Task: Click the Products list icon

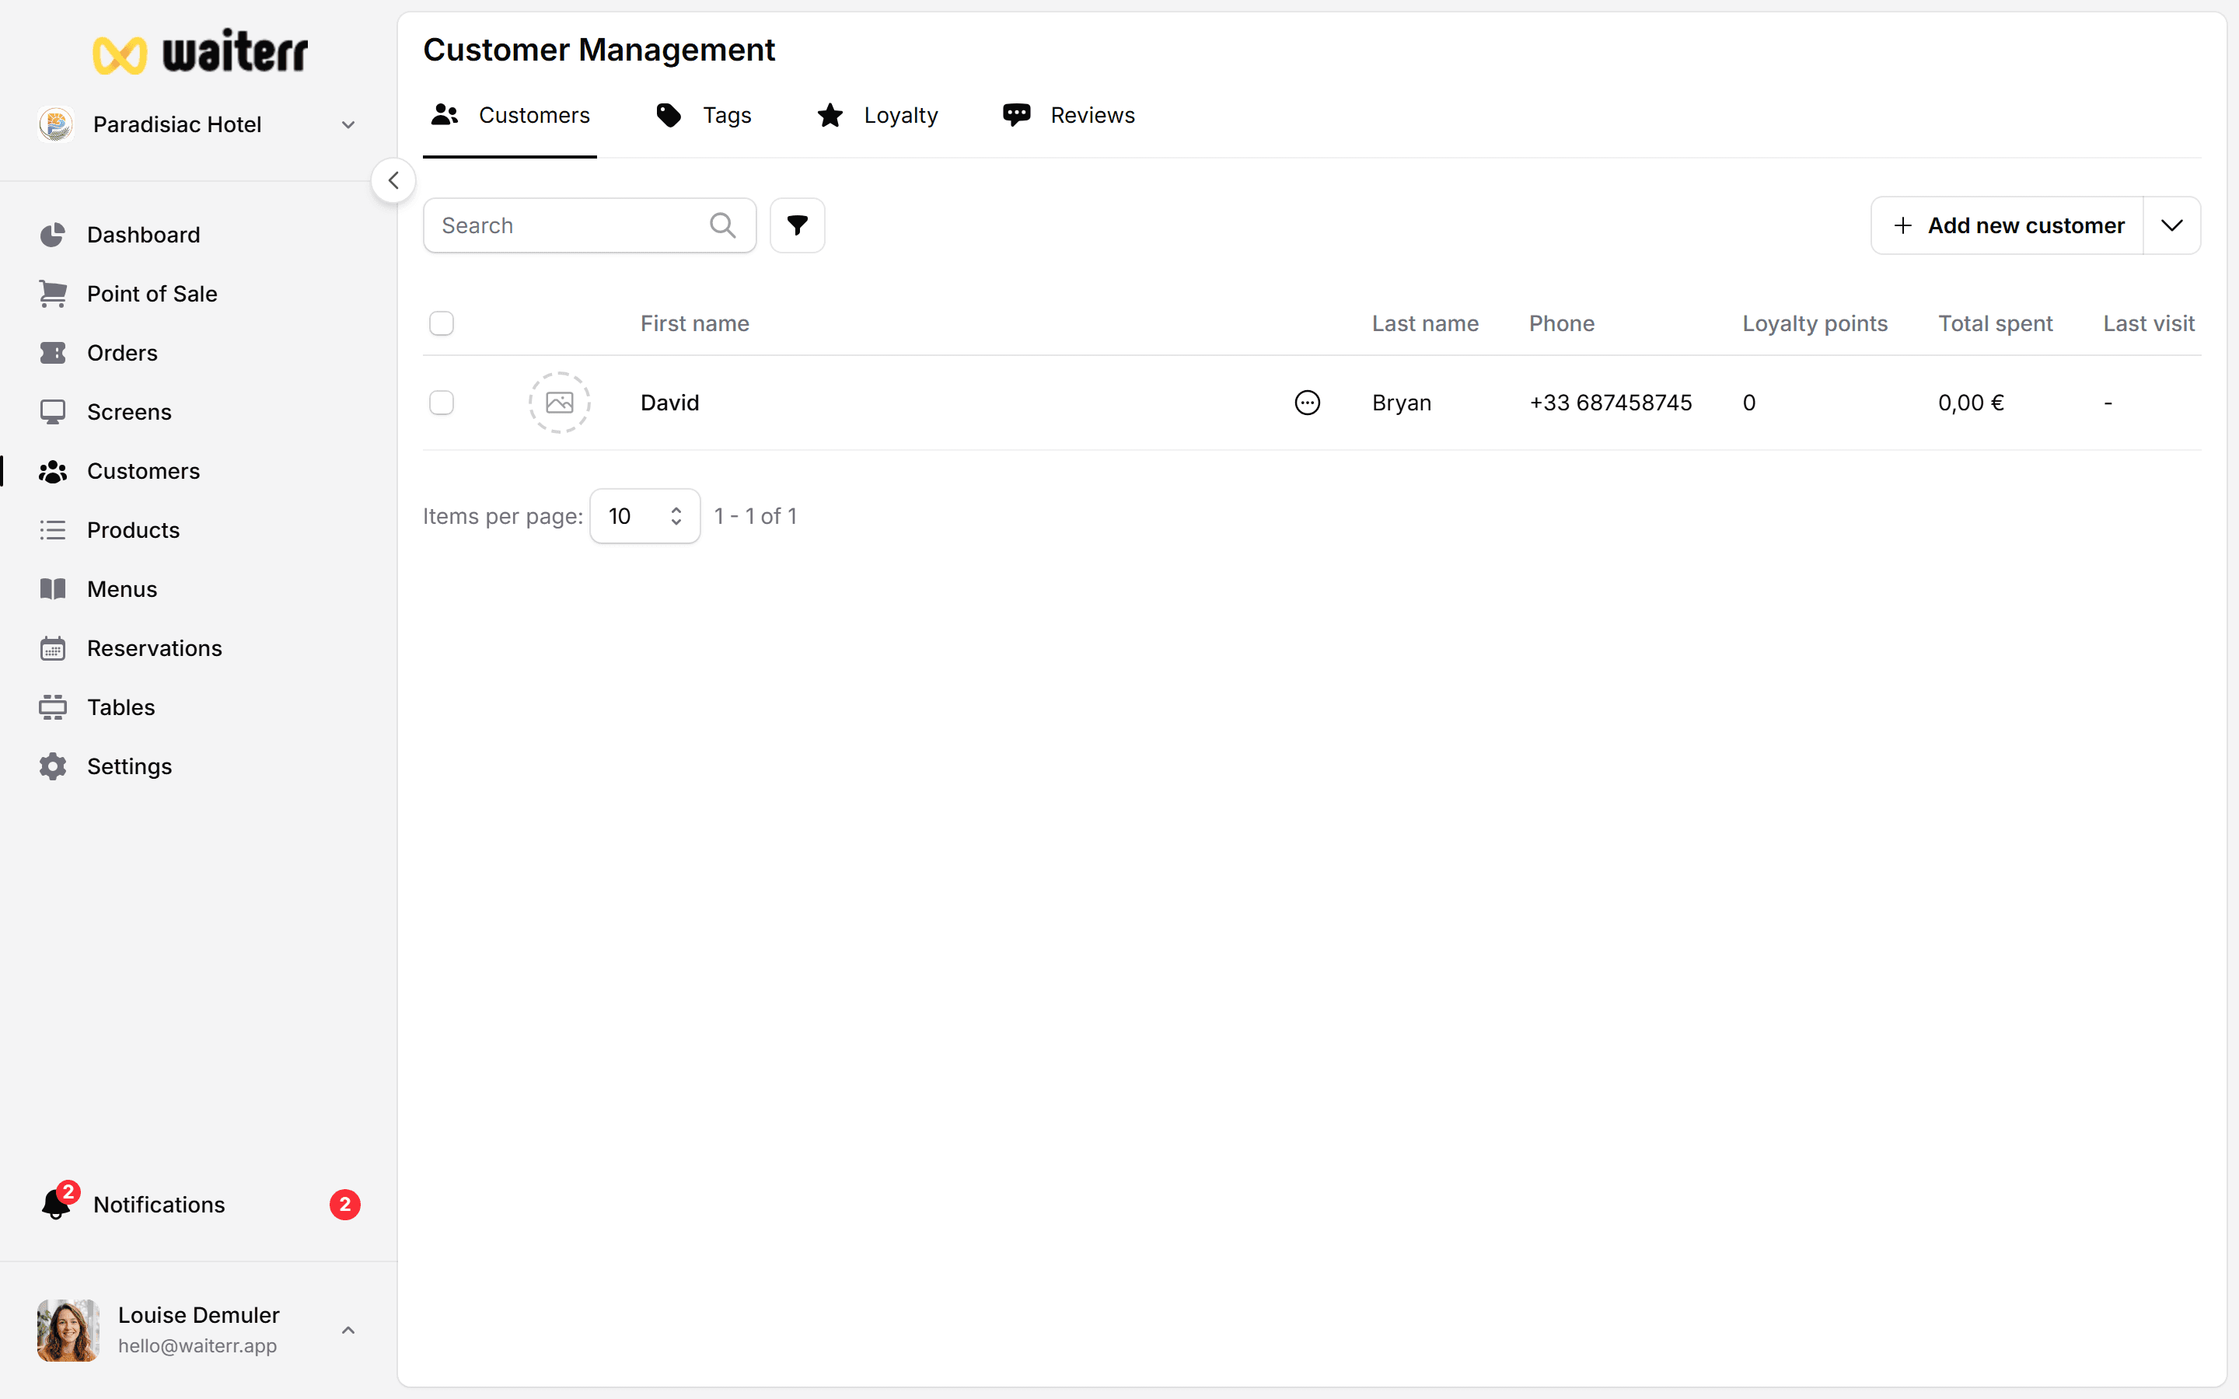Action: 53,530
